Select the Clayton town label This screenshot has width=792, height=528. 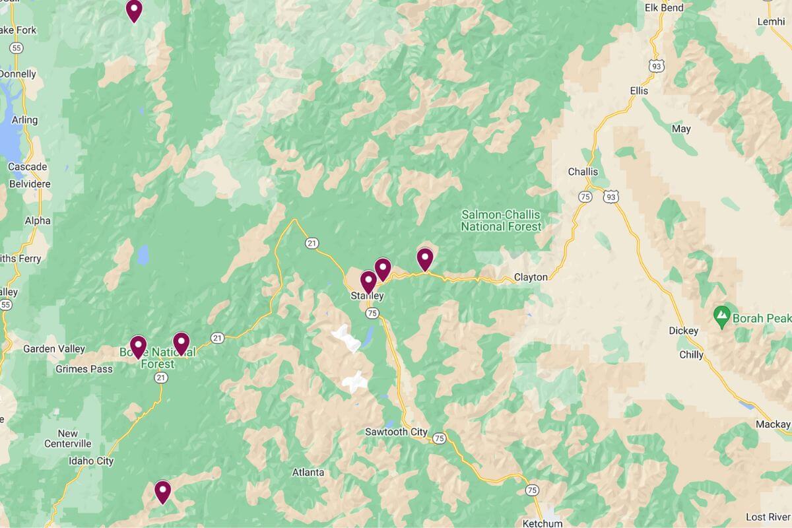click(531, 277)
